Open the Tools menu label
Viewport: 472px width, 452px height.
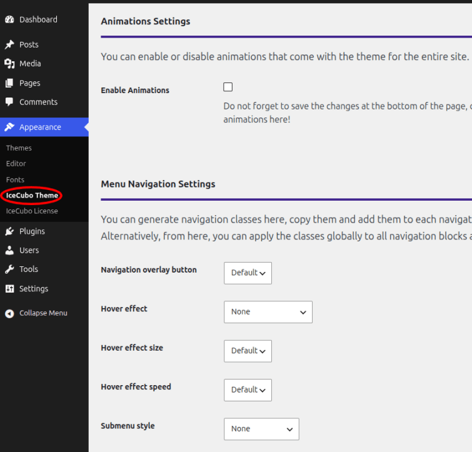(29, 269)
